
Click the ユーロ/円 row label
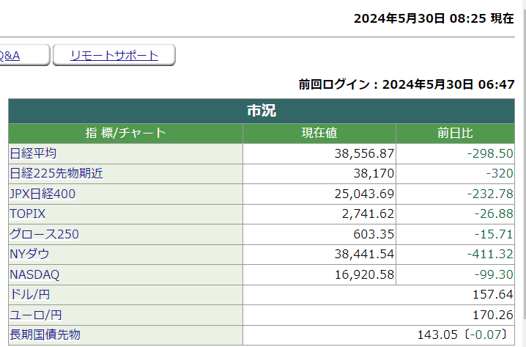[x=34, y=315]
